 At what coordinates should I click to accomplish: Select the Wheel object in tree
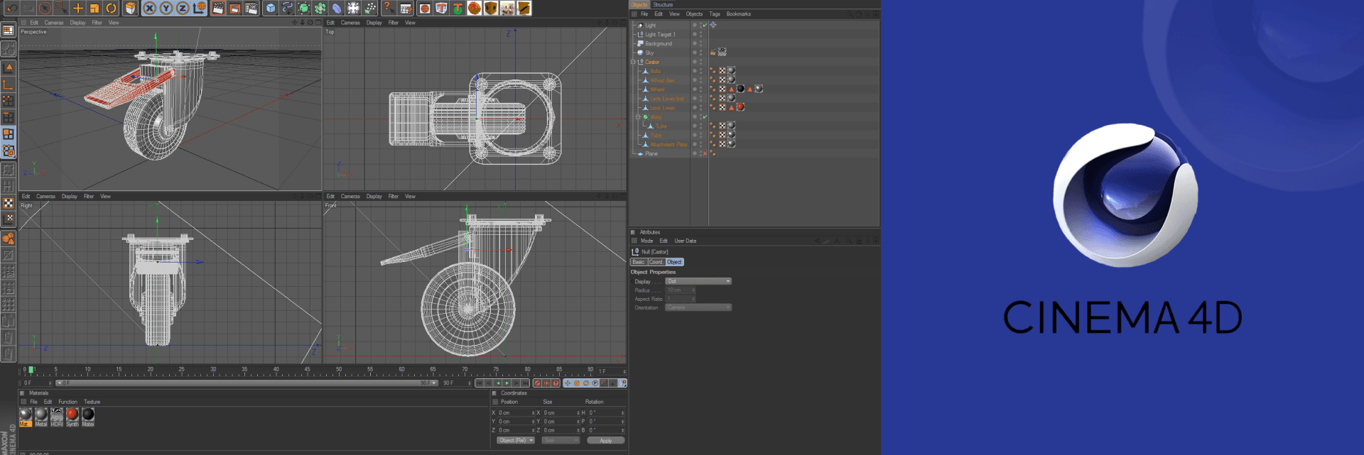[658, 89]
